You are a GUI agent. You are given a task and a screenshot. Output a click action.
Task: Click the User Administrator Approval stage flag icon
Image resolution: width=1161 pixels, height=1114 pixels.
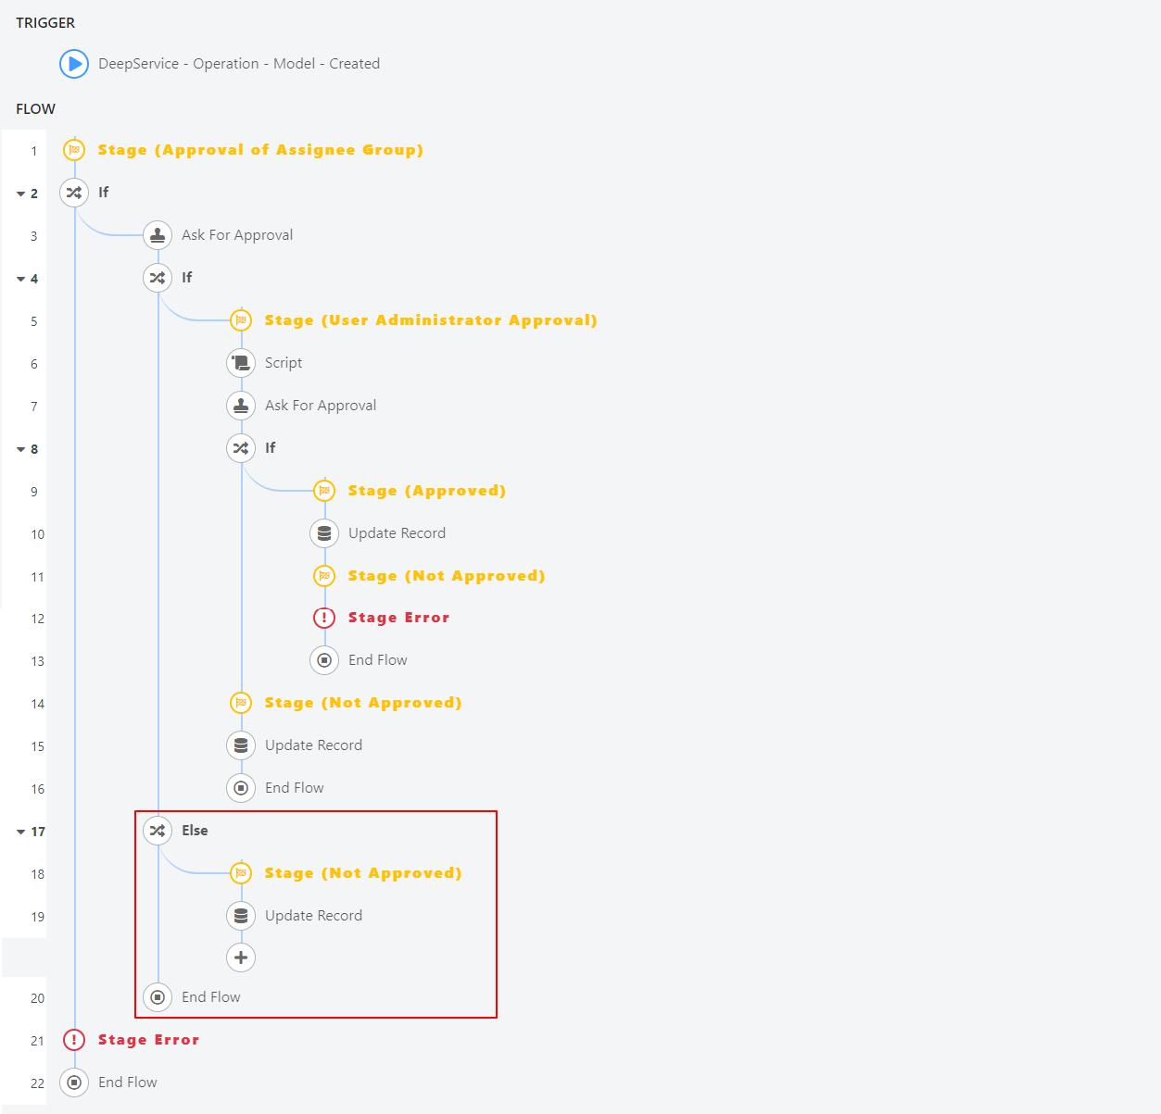241,320
